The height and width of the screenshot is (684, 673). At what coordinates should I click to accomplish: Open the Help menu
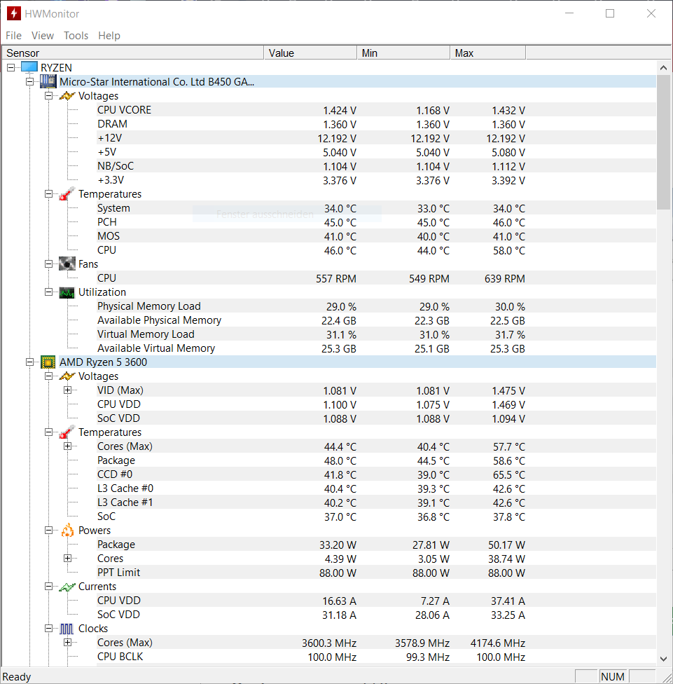(x=109, y=36)
